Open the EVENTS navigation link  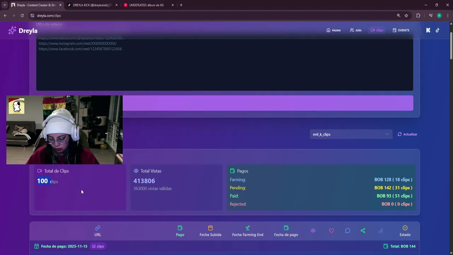point(401,30)
